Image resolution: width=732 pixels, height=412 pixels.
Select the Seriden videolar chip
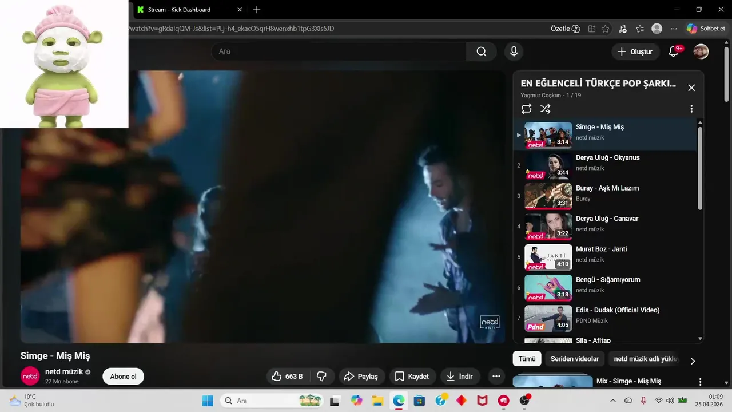click(x=575, y=359)
